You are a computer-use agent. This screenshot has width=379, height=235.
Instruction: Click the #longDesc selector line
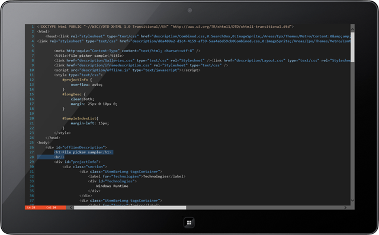point(74,94)
